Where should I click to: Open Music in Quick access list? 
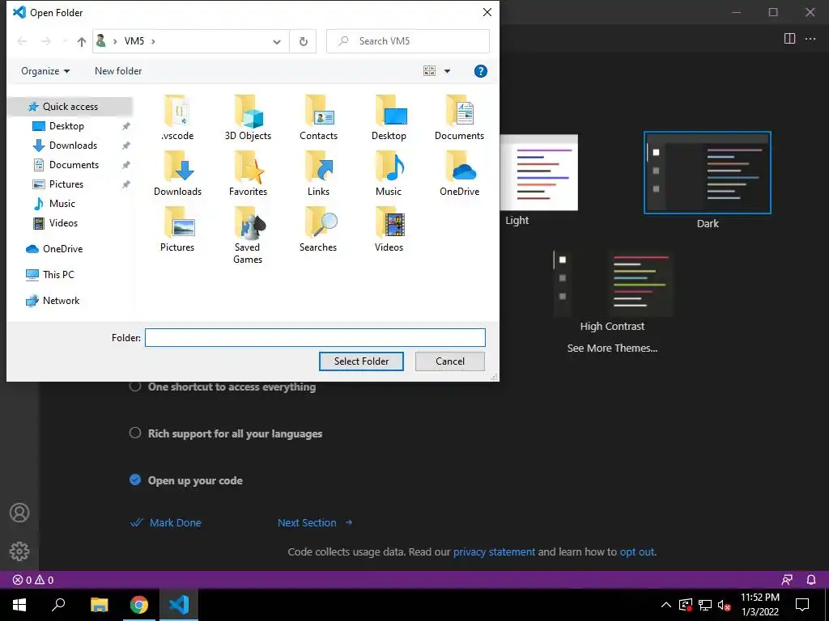pos(62,204)
